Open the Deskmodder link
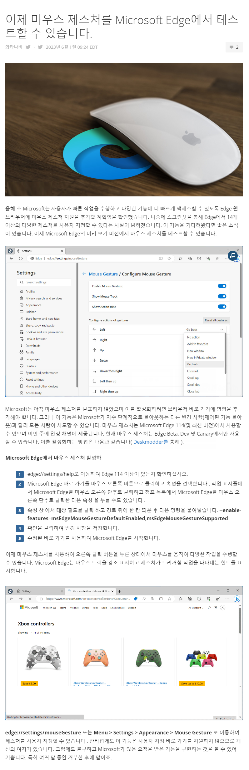This screenshot has height=770, width=249. (151, 442)
